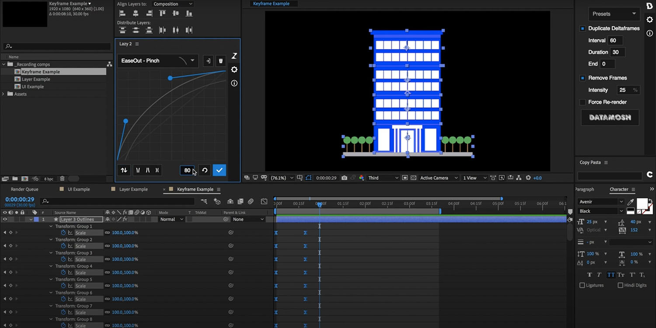The width and height of the screenshot is (656, 328).
Task: Click the eyedropper tool in Character panel
Action: 631,202
